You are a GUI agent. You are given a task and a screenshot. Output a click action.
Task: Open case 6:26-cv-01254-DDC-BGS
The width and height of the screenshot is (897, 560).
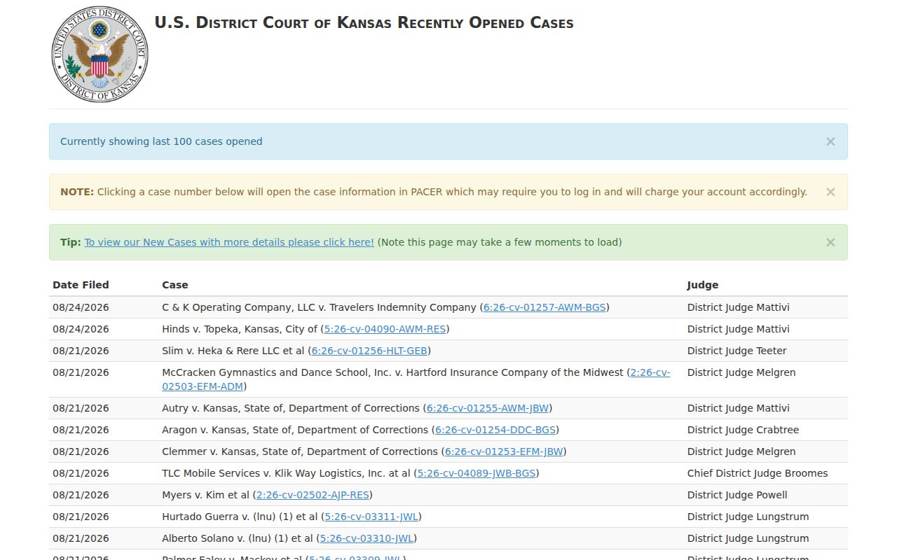tap(495, 430)
